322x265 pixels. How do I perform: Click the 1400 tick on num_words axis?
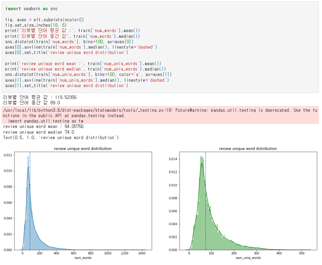[x=142, y=253]
